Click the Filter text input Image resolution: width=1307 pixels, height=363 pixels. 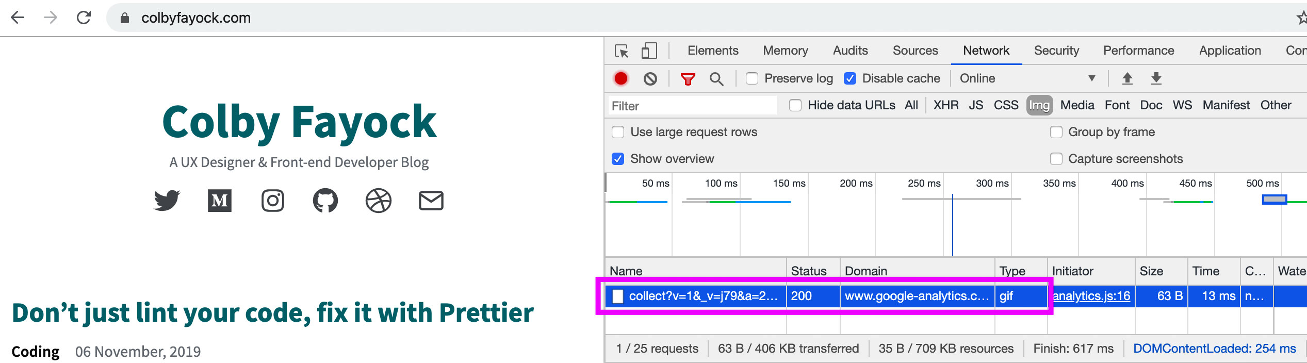(691, 106)
